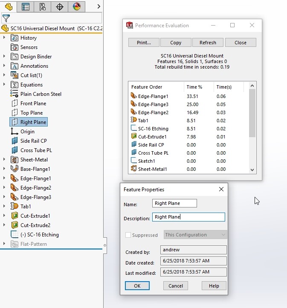The height and width of the screenshot is (308, 287).
Task: Select Edge-Flange1 row in Performance Evaluation
Action: coord(189,96)
